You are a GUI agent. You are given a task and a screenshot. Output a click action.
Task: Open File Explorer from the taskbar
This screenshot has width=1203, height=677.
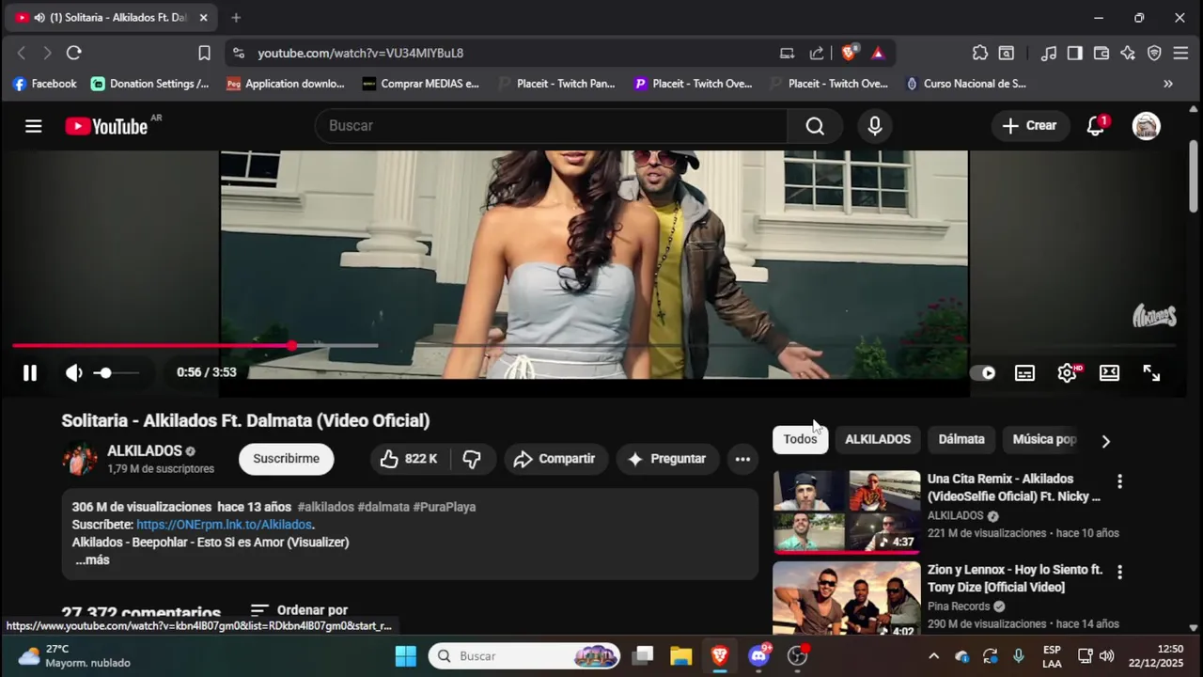[680, 656]
